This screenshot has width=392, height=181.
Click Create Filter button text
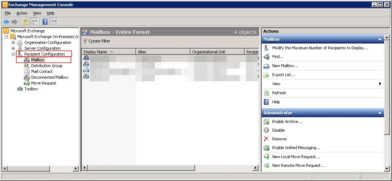coord(99,41)
